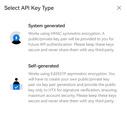Click the word Ed25519 in the description
This screenshot has width=127, height=115.
[58, 74]
